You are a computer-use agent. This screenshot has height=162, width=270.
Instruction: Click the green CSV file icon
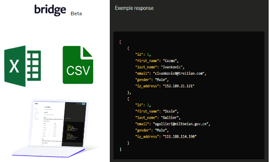pyautogui.click(x=78, y=65)
